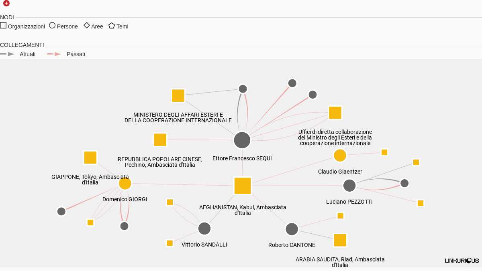482x271 pixels.
Task: Select the Roberto CANTONE person node
Action: coord(292,229)
